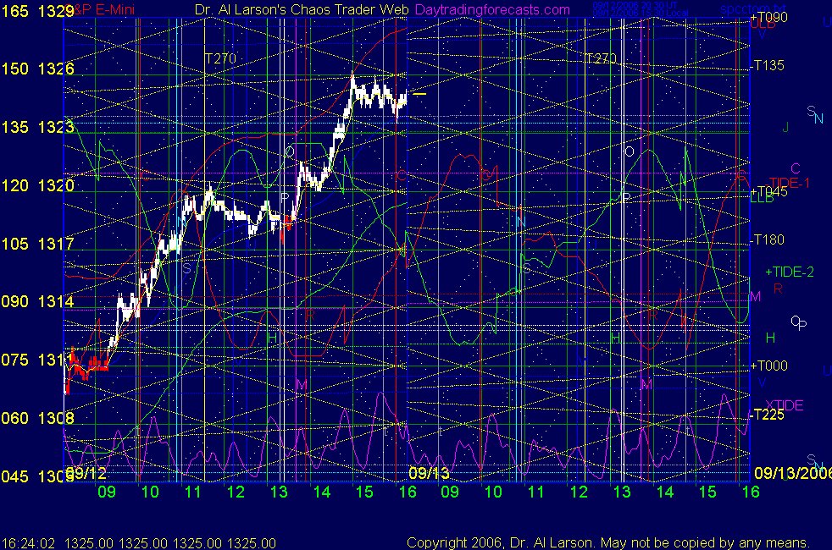Click the full "09/13/2006" date label
832x550 pixels.
click(x=793, y=473)
